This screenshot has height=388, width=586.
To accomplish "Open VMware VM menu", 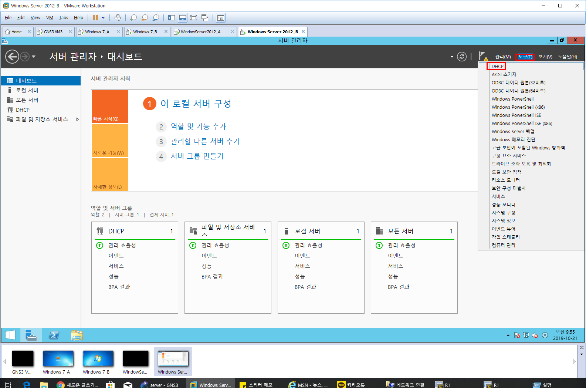I will pos(50,18).
